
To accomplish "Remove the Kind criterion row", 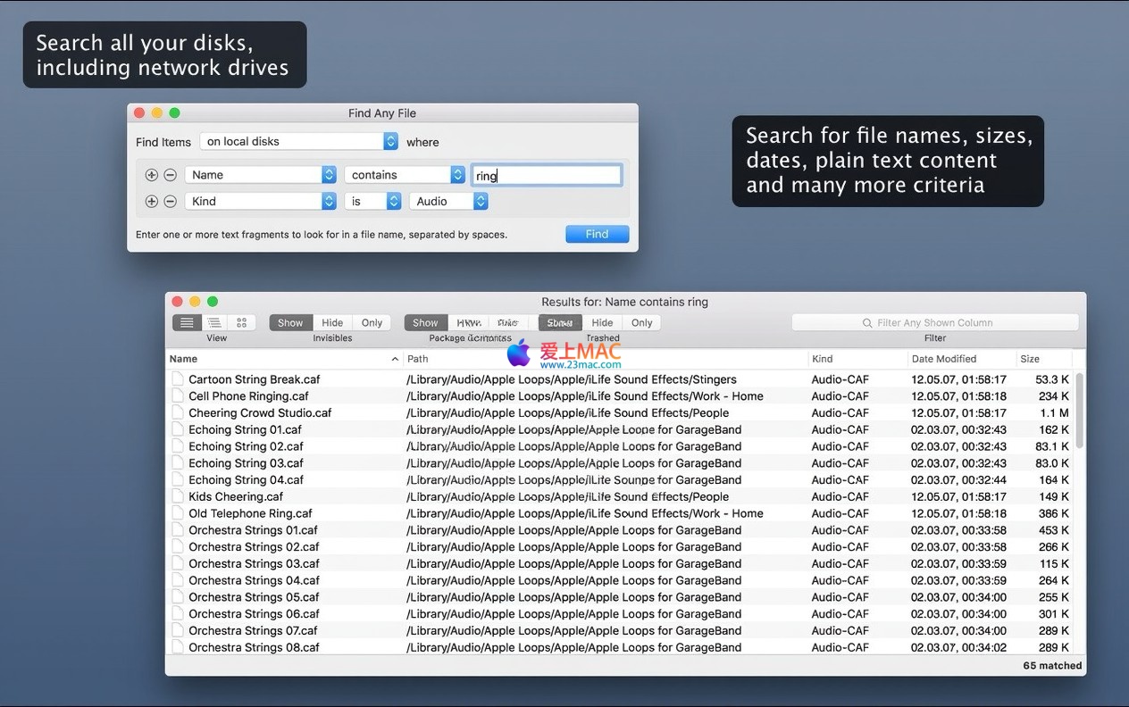I will (x=170, y=202).
